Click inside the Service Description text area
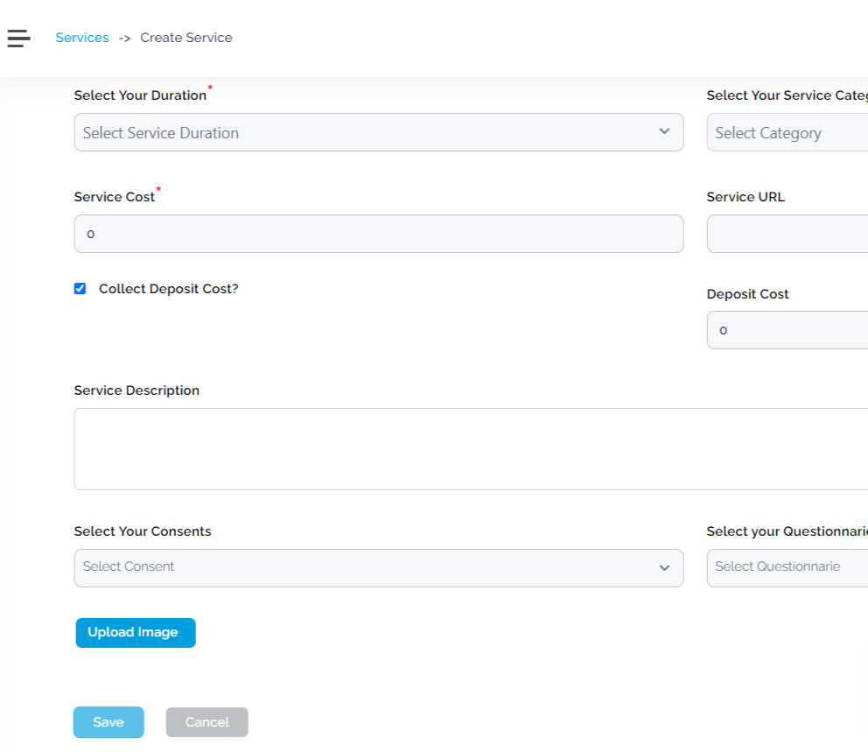This screenshot has width=868, height=752. click(x=471, y=448)
